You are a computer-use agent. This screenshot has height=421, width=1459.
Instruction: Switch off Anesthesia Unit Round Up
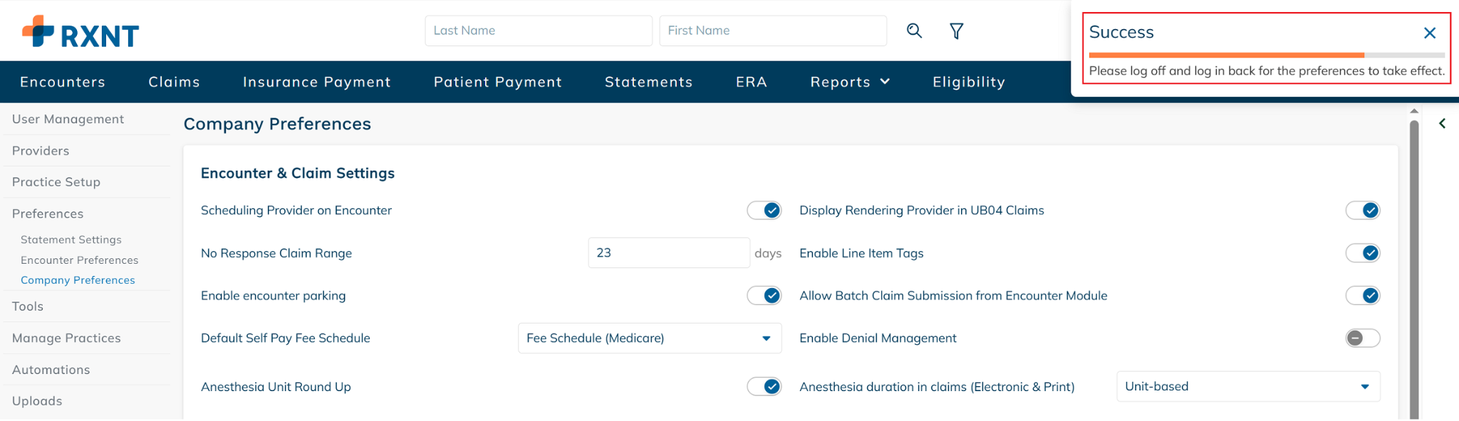(x=764, y=387)
